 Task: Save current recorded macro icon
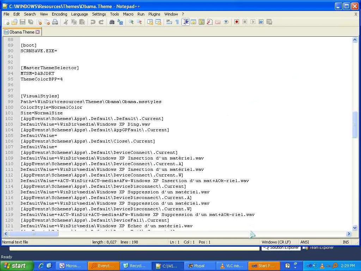tap(269, 22)
